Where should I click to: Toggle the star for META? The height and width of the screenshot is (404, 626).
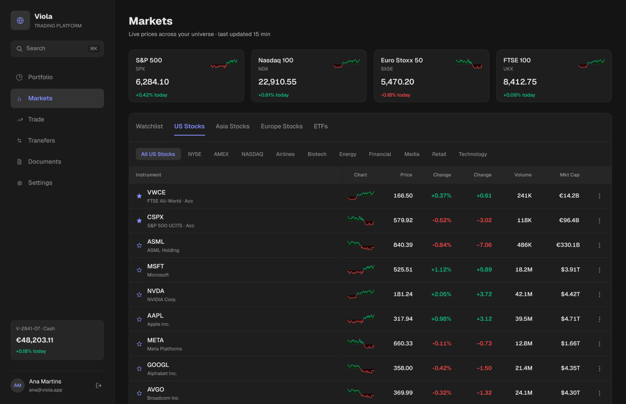pyautogui.click(x=139, y=344)
